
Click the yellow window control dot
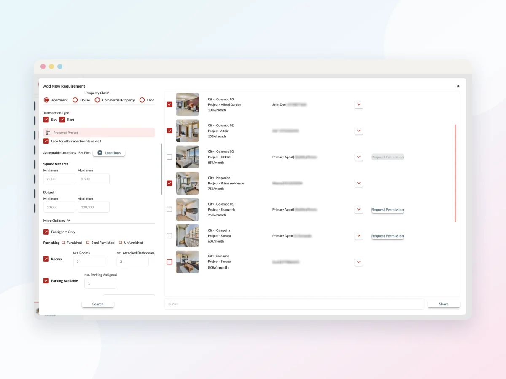(x=51, y=67)
